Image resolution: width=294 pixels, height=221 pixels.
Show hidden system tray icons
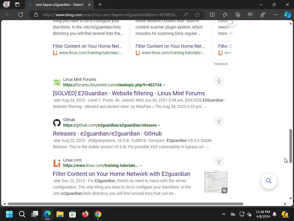coord(223,214)
